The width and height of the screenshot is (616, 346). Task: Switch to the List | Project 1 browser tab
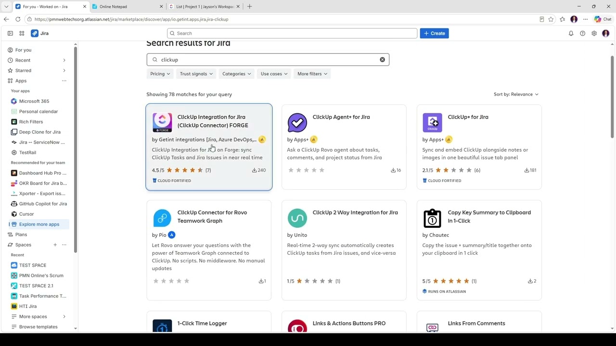point(205,7)
